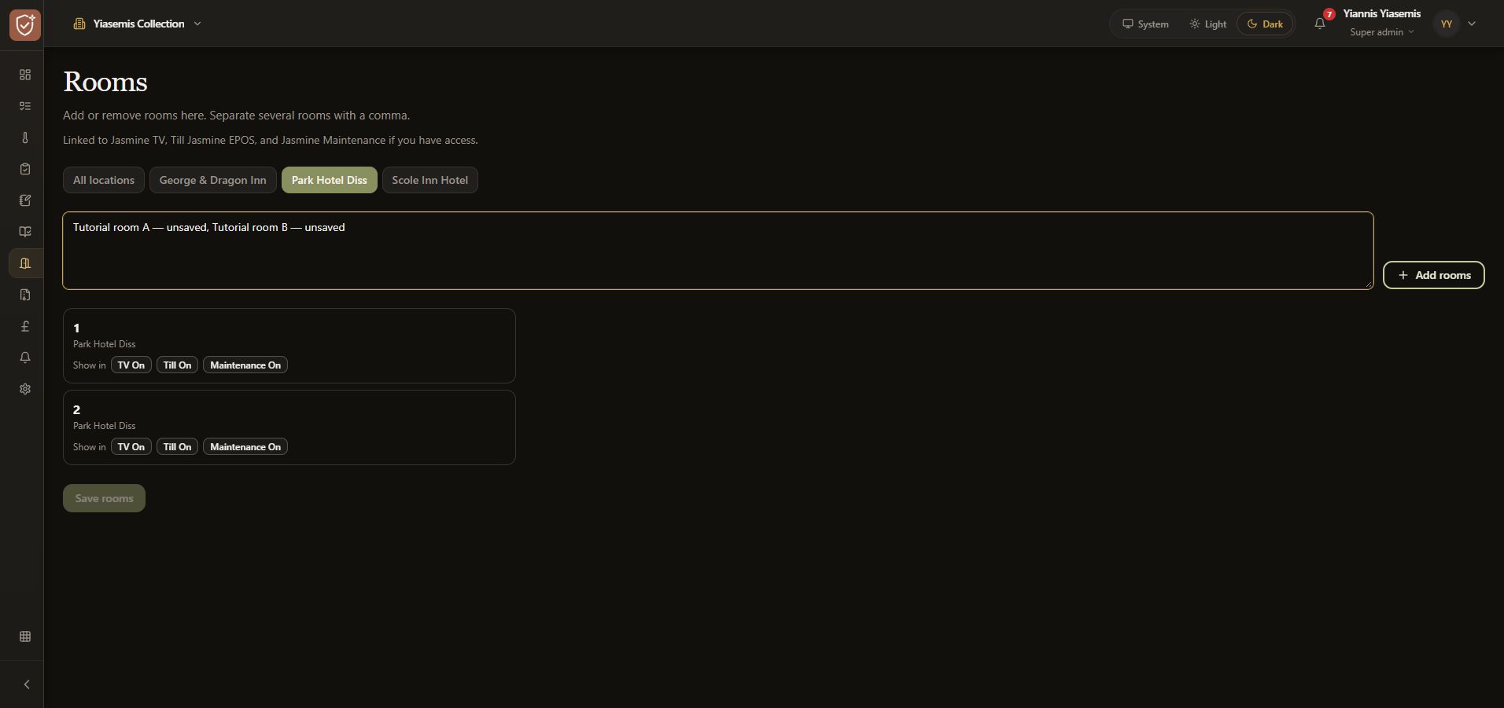This screenshot has height=708, width=1504.
Task: Open the pound sign finance icon
Action: tap(25, 326)
